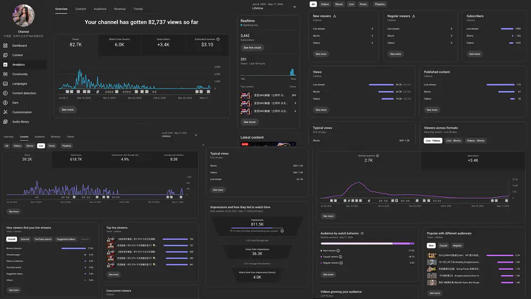This screenshot has height=299, width=531.
Task: Click the Earn dollar icon in sidebar
Action: point(5,102)
